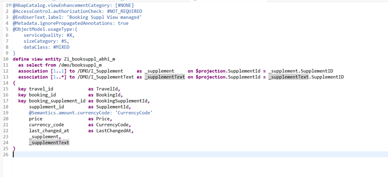Click 'booking_id' field on line 16
388x177 pixels.
click(x=42, y=95)
